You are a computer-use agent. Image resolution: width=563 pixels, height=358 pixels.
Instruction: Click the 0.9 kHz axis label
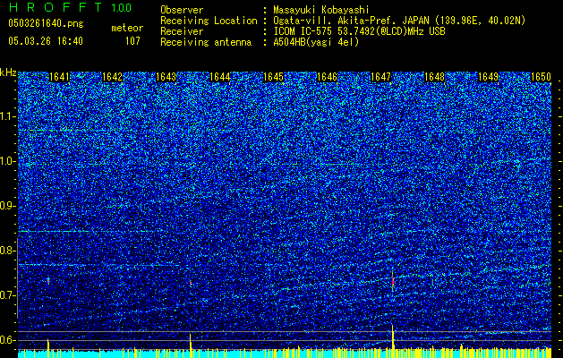[7, 206]
